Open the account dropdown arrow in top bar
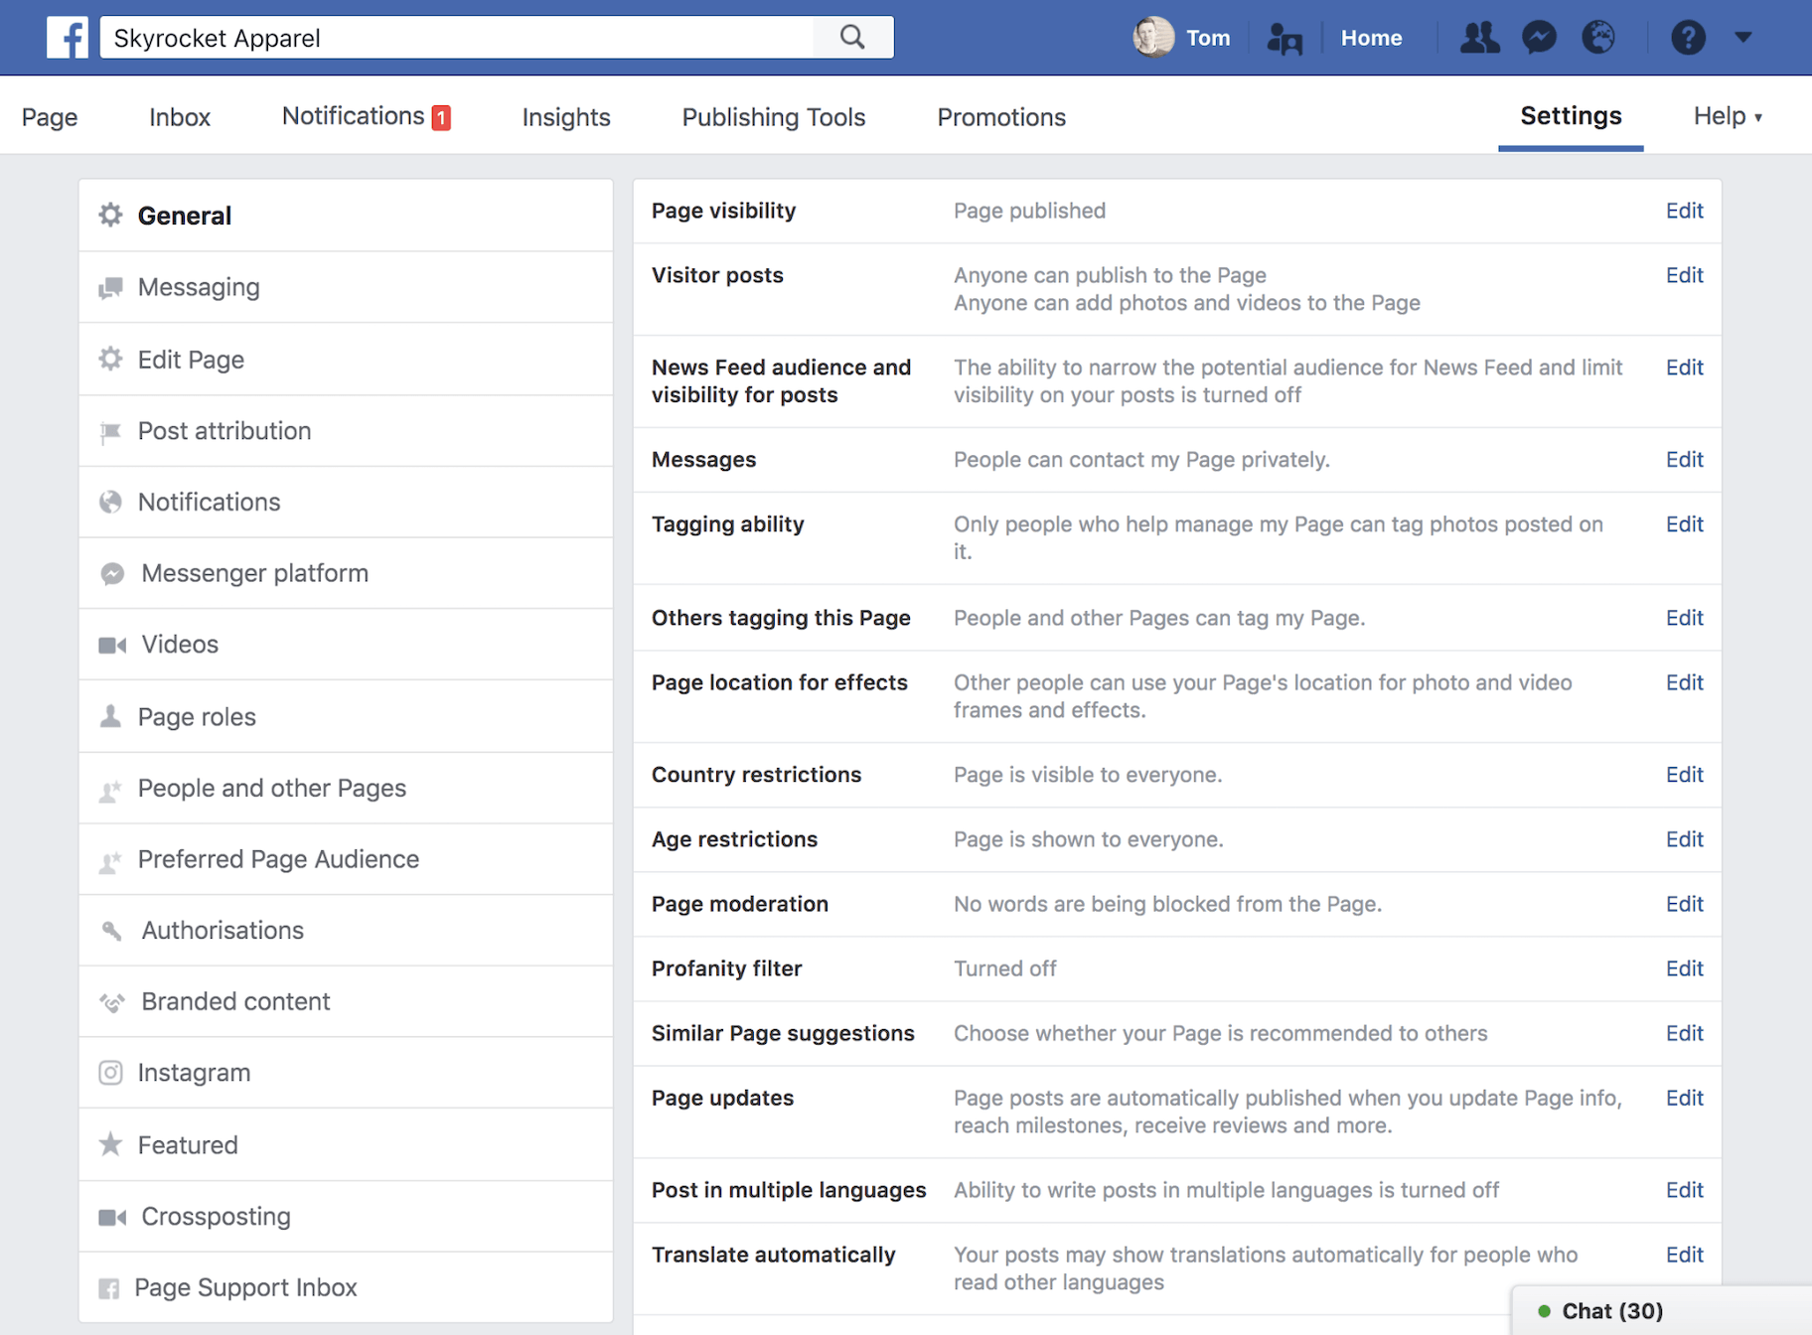Viewport: 1812px width, 1335px height. click(x=1743, y=38)
